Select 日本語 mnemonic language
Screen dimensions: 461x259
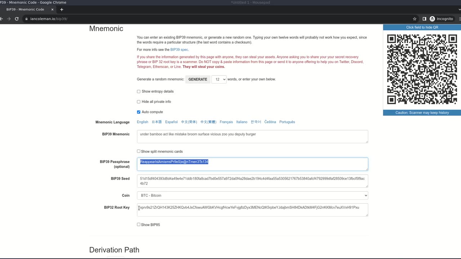[x=157, y=122]
